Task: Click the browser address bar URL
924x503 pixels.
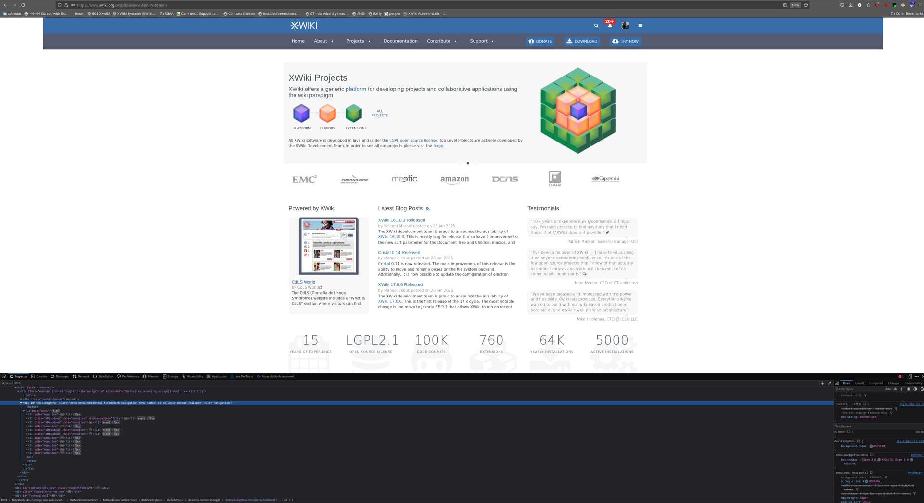Action: 122,5
